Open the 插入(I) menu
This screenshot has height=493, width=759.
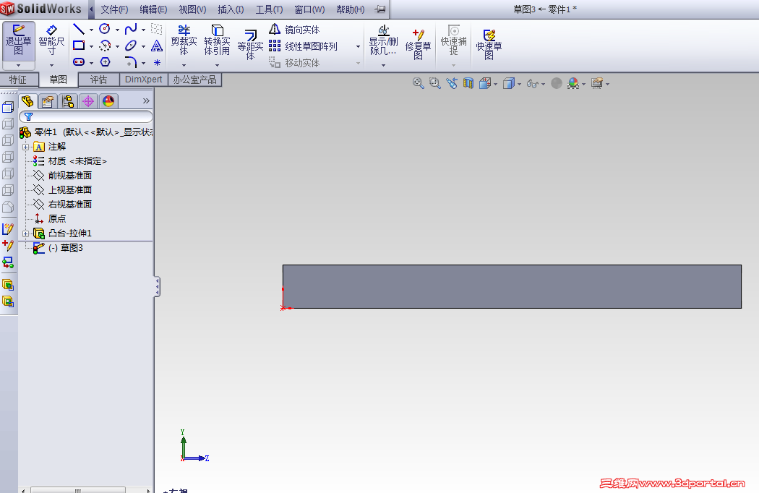pyautogui.click(x=231, y=9)
